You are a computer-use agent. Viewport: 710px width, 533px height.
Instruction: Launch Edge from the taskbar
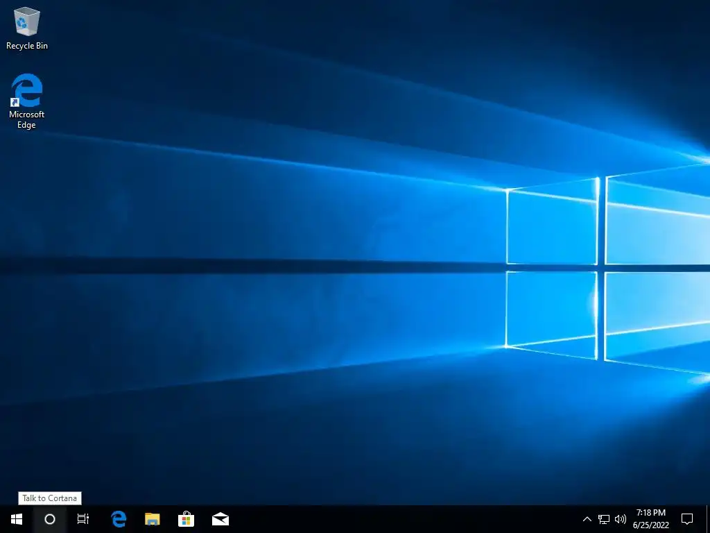pyautogui.click(x=119, y=519)
